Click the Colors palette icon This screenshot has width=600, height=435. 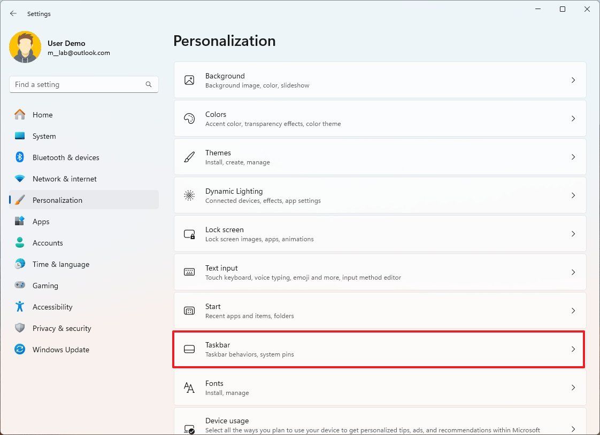point(189,118)
